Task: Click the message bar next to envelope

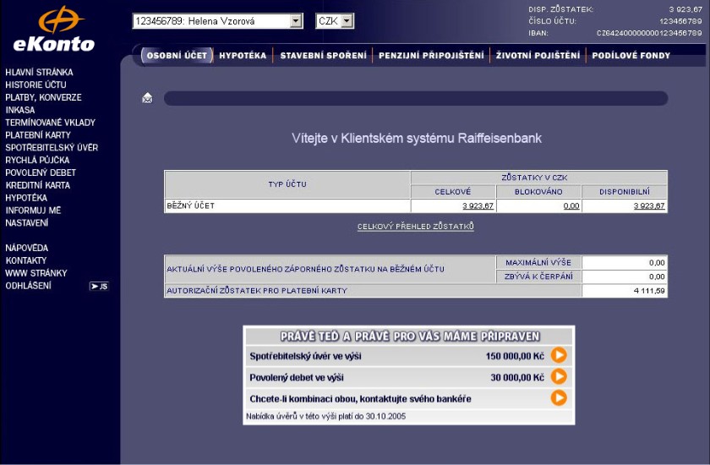Action: 416,98
